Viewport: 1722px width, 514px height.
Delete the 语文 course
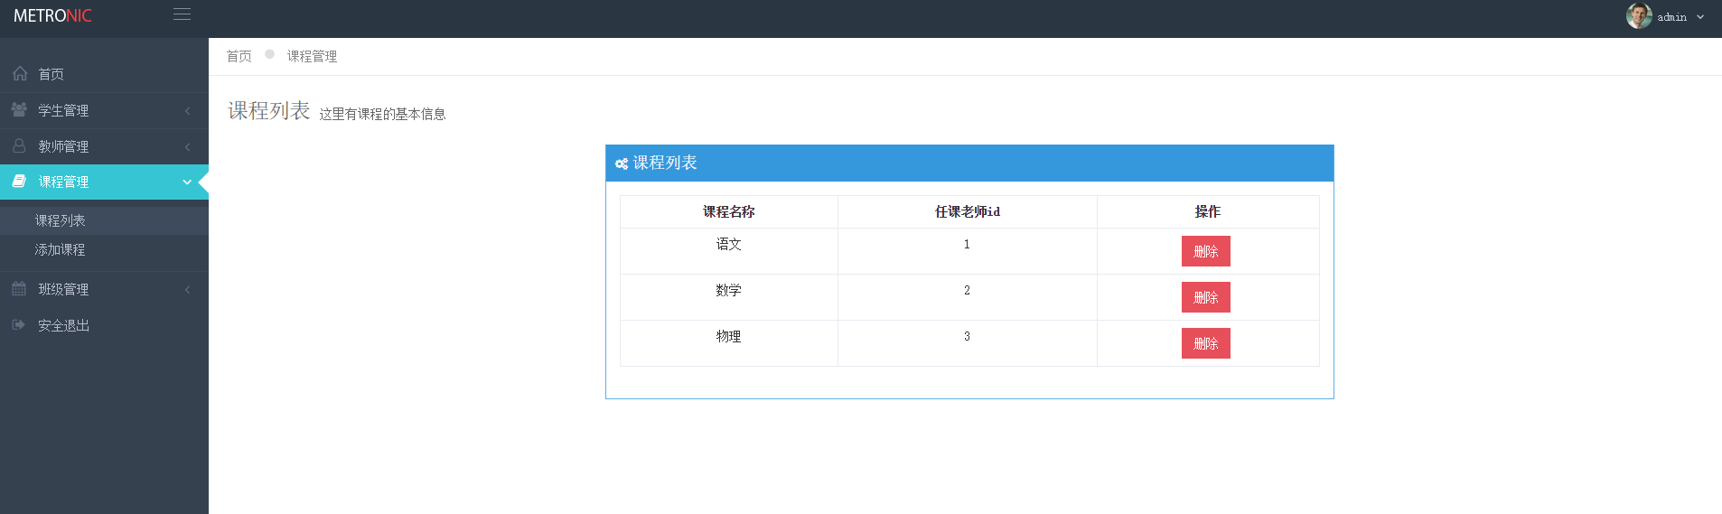(1205, 251)
